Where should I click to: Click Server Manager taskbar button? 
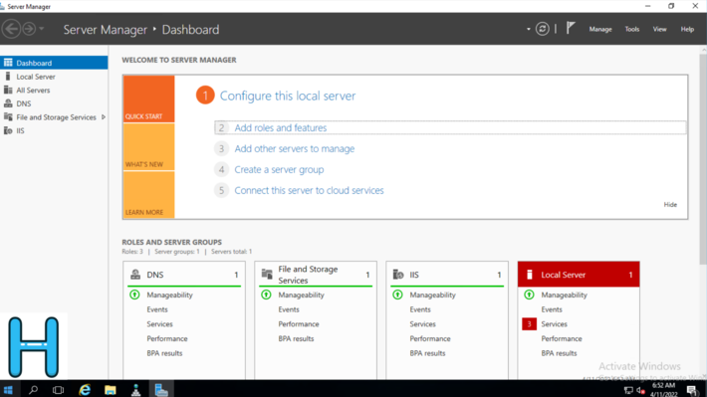[161, 389]
